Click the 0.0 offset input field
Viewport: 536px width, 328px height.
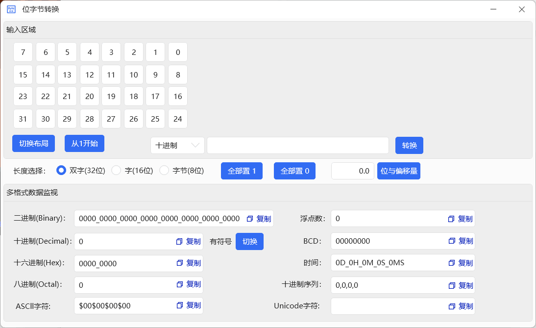(352, 171)
